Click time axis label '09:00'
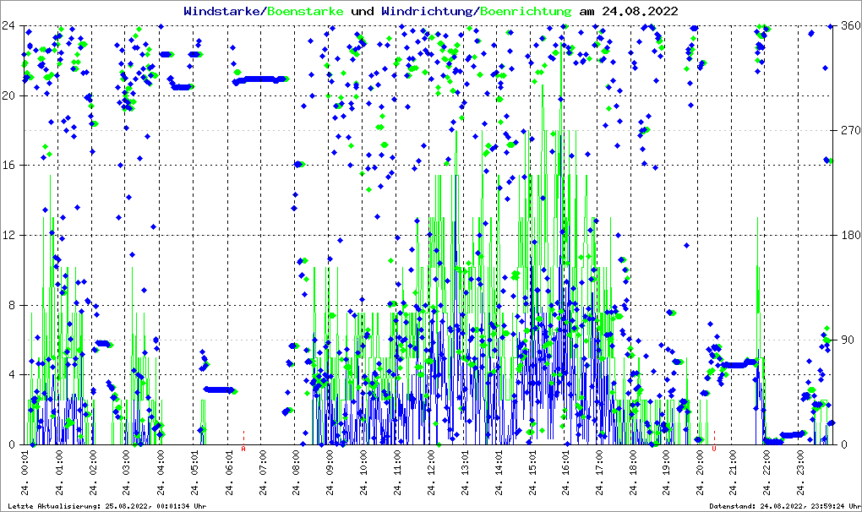 (x=330, y=464)
